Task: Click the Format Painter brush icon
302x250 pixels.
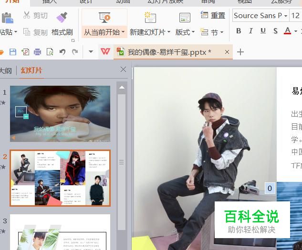Action: (x=62, y=18)
